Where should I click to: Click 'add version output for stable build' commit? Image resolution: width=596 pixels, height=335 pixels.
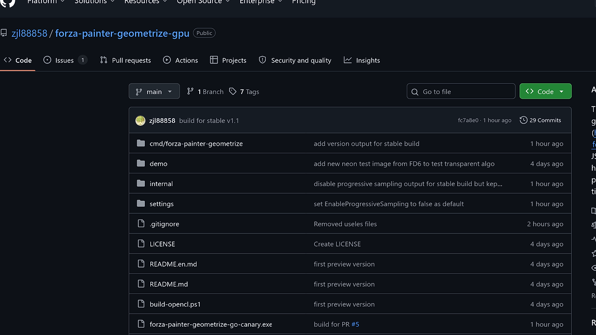point(366,143)
